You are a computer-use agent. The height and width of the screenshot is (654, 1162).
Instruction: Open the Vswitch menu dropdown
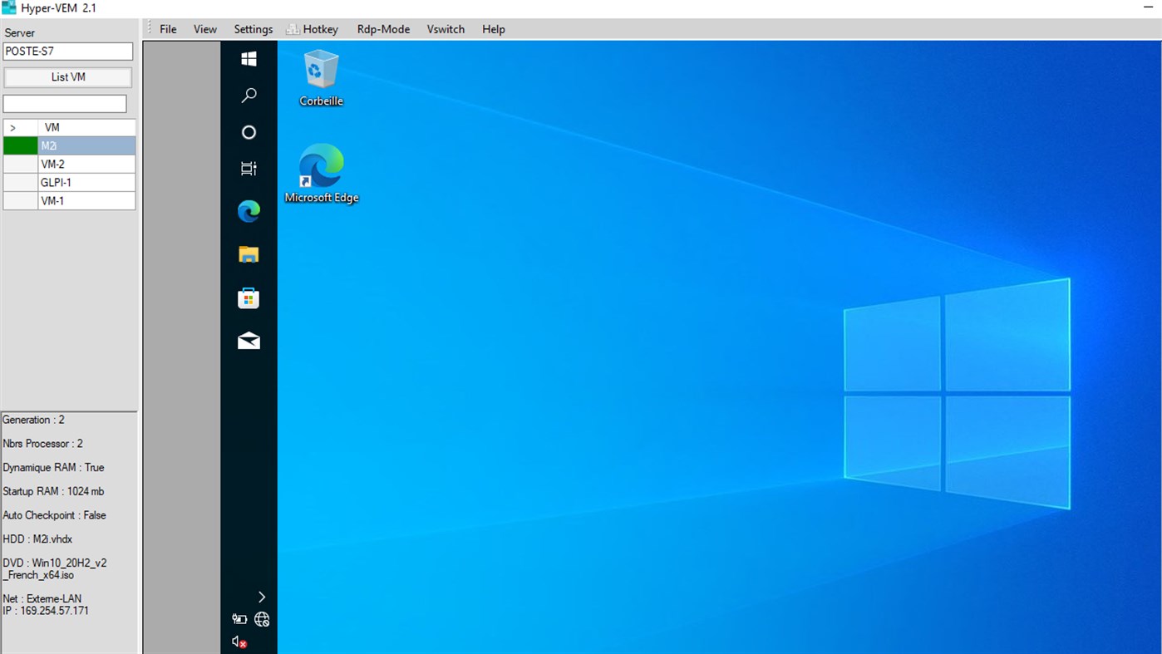pos(446,29)
